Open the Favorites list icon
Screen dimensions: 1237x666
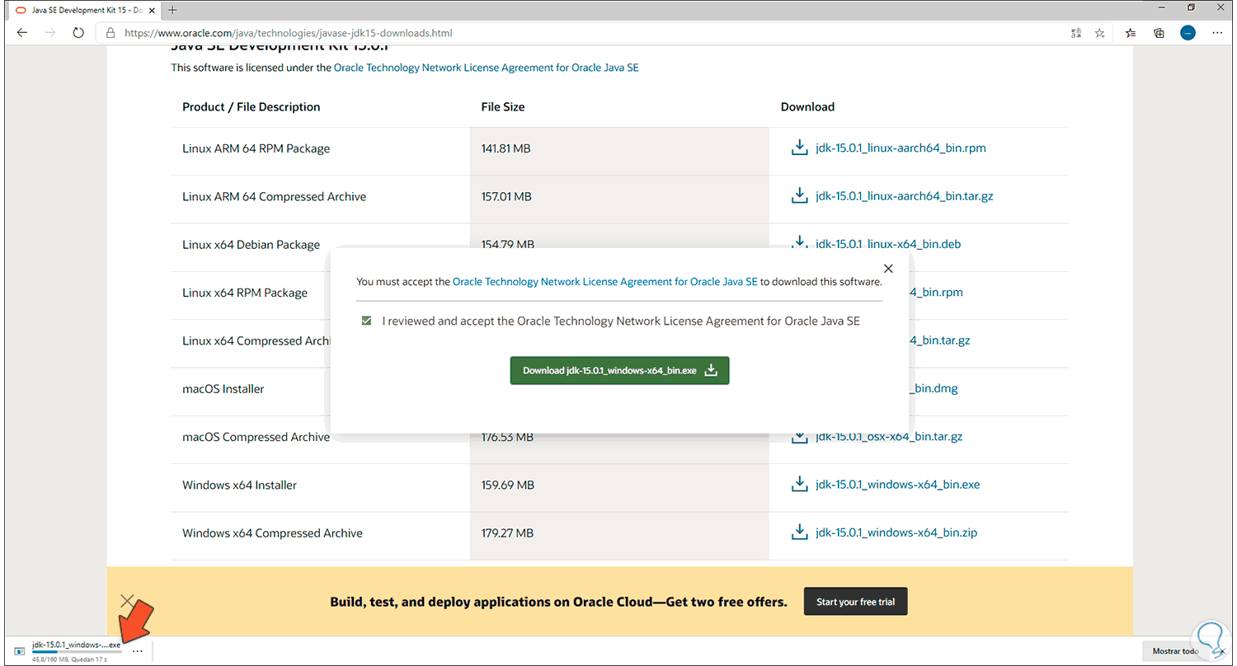click(x=1130, y=33)
